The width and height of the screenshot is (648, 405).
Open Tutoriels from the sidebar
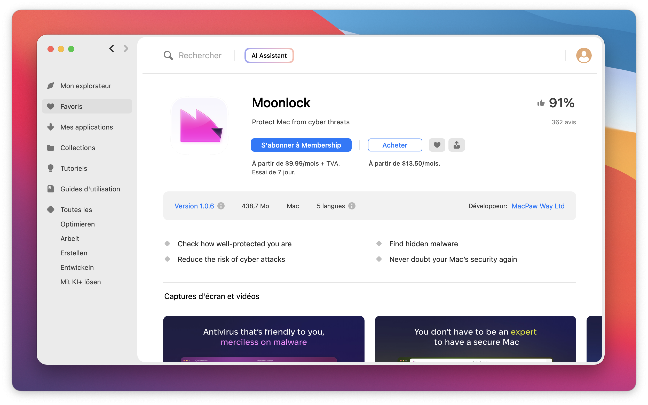87,168
